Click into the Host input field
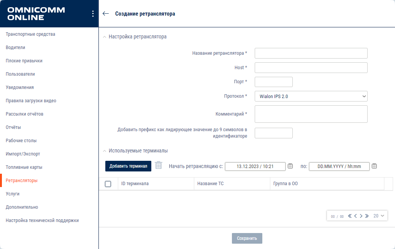This screenshot has height=249, width=395. point(311,68)
